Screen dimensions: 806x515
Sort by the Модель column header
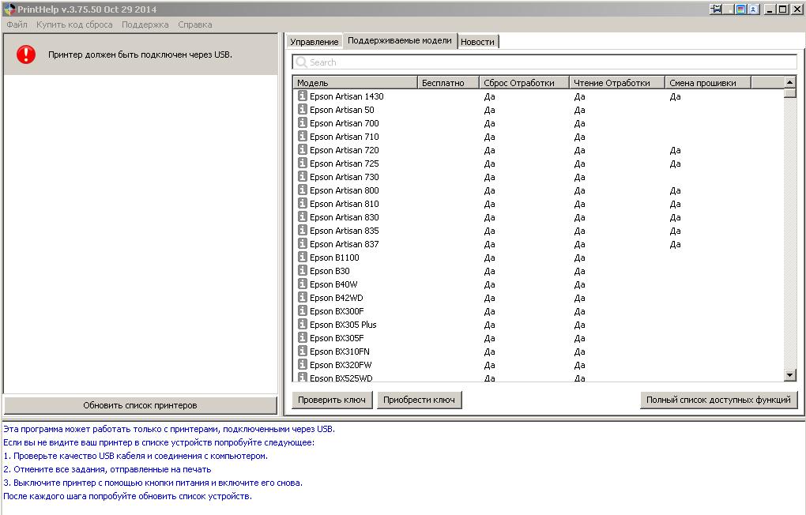[356, 83]
